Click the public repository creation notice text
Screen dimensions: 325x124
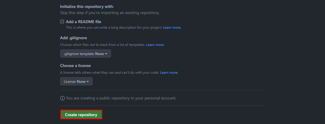121,98
